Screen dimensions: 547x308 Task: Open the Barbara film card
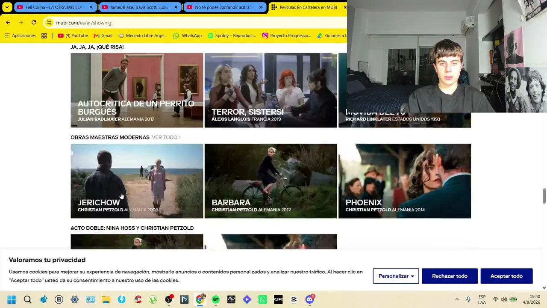(271, 181)
